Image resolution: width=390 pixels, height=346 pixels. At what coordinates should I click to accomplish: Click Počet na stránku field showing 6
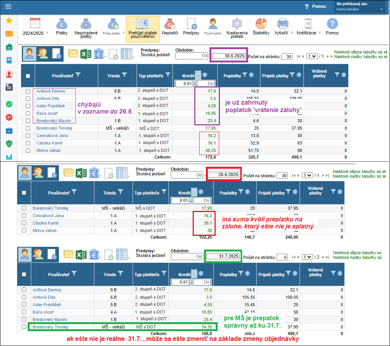[282, 257]
